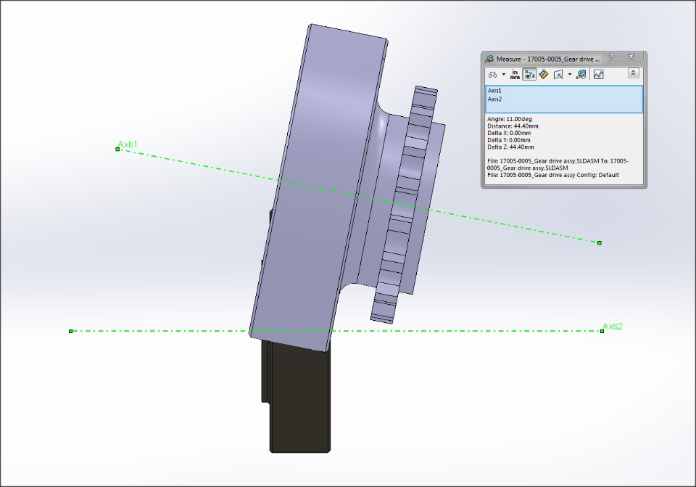Screen dimensions: 696x487
Task: Click the Distance: 44.40mm result
Action: tap(513, 126)
